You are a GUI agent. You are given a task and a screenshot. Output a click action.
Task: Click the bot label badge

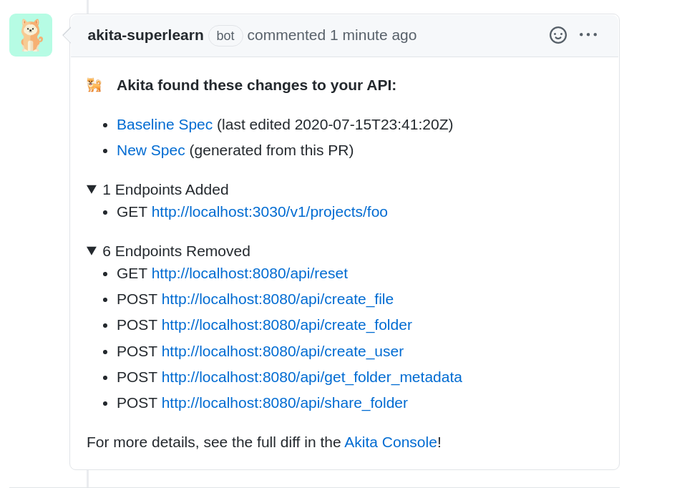click(225, 36)
